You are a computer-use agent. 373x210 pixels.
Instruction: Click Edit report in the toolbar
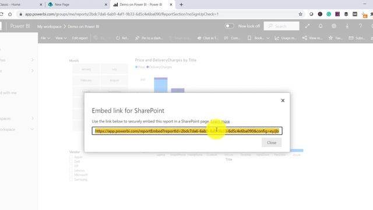click(x=80, y=38)
